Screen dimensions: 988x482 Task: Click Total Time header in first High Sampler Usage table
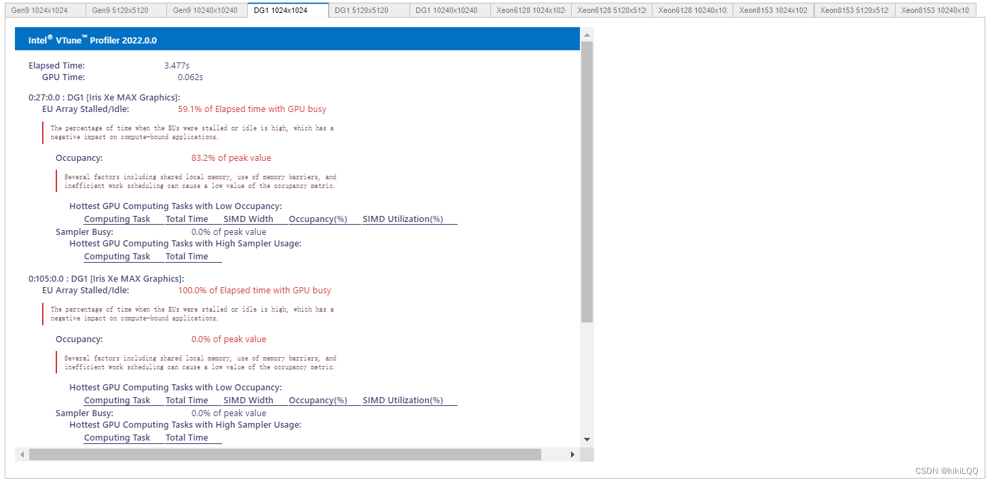(187, 257)
